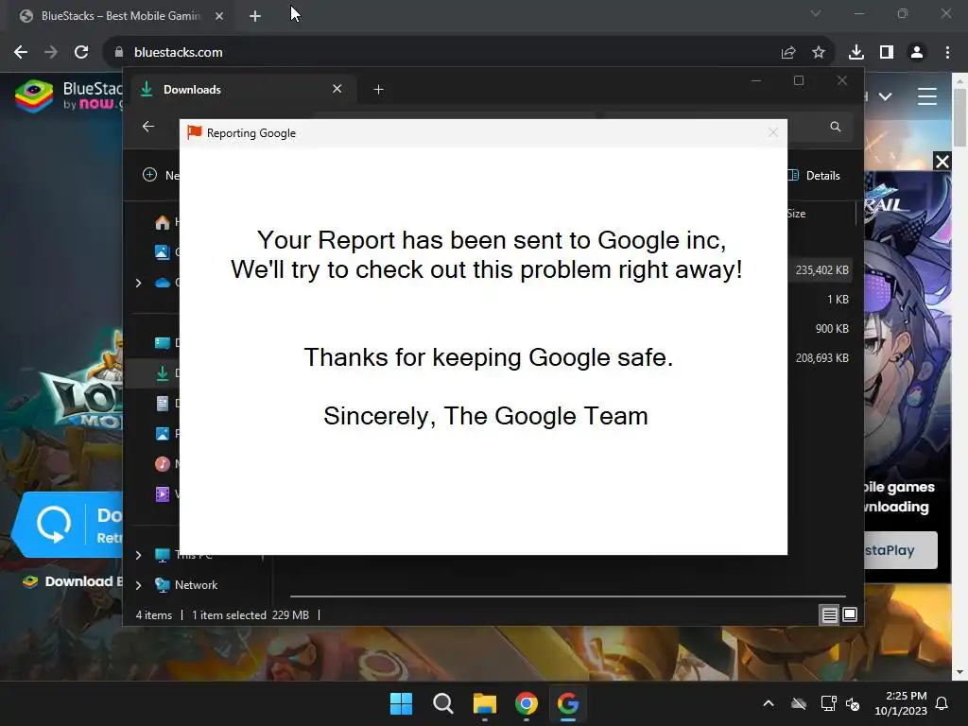The width and height of the screenshot is (968, 726).
Task: Select the 1 KB file row
Action: pos(821,300)
